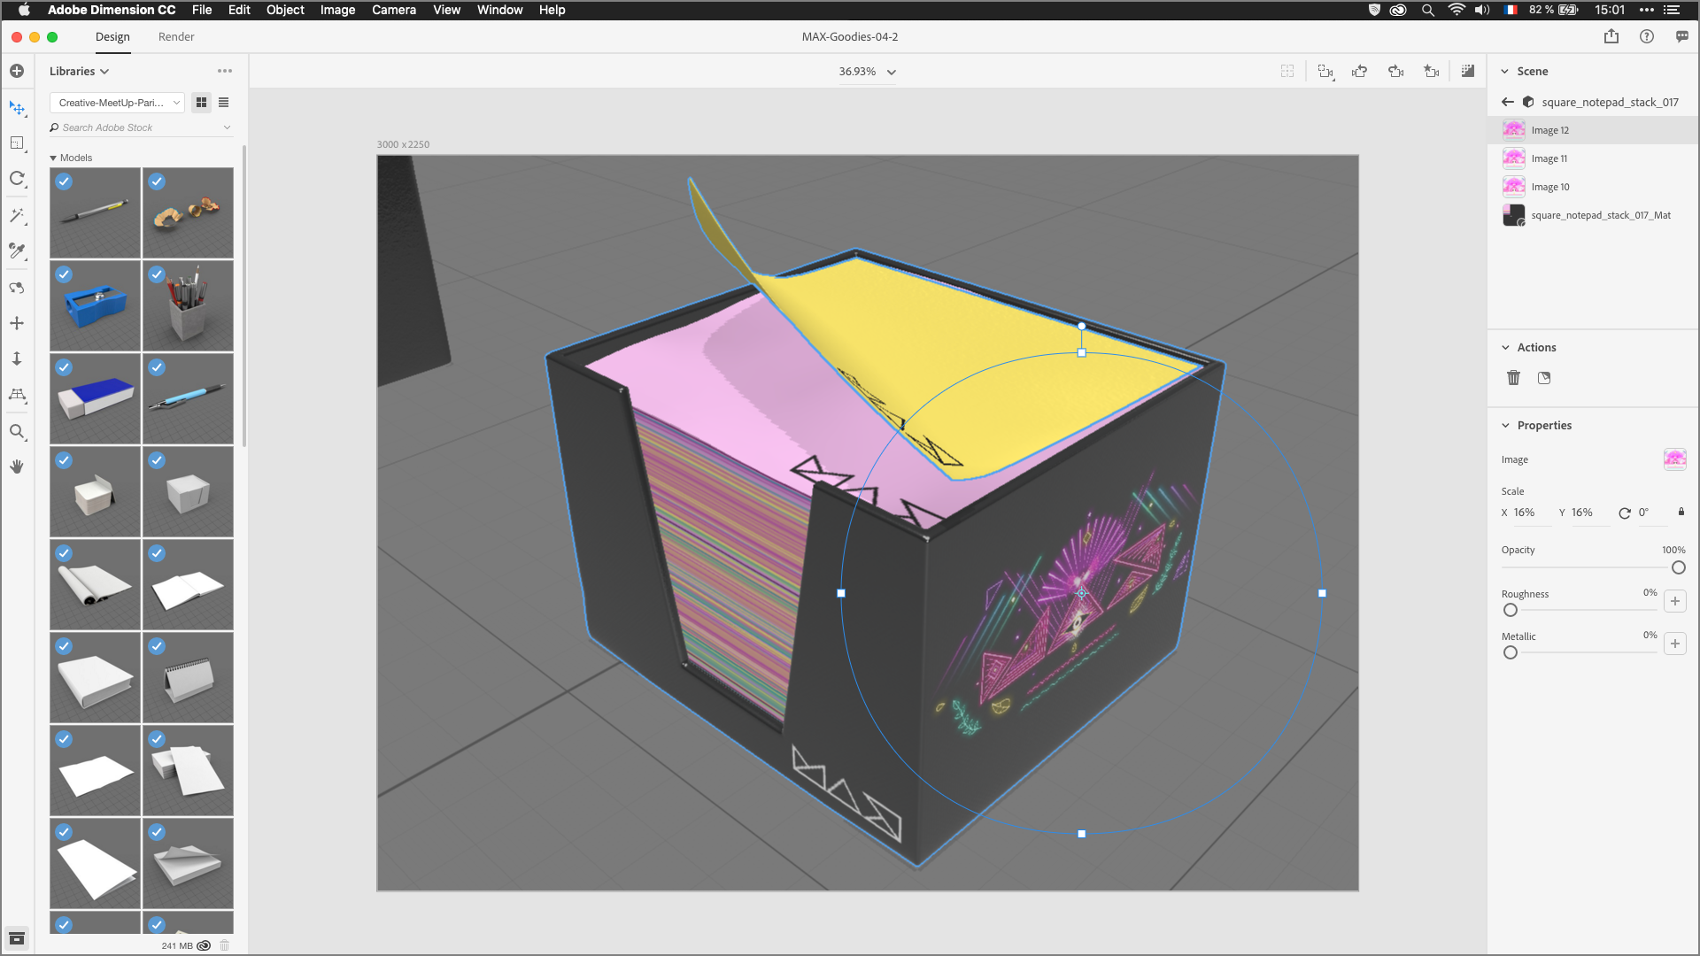Screen dimensions: 1700x956
Task: Collapse the Models section triangle
Action: point(53,158)
